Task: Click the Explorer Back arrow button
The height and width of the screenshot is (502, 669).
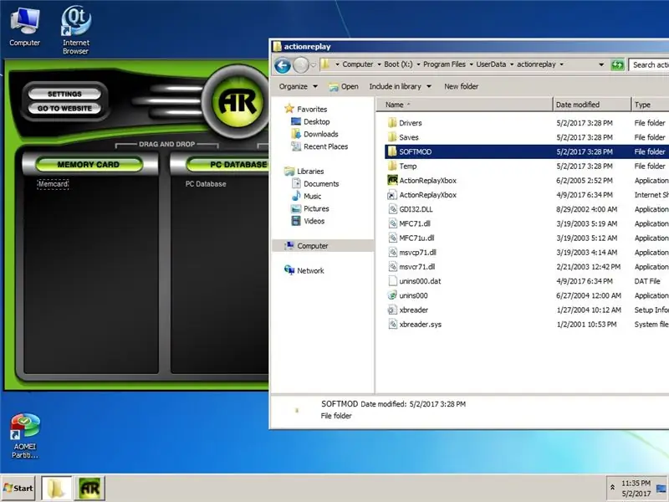Action: click(x=282, y=65)
